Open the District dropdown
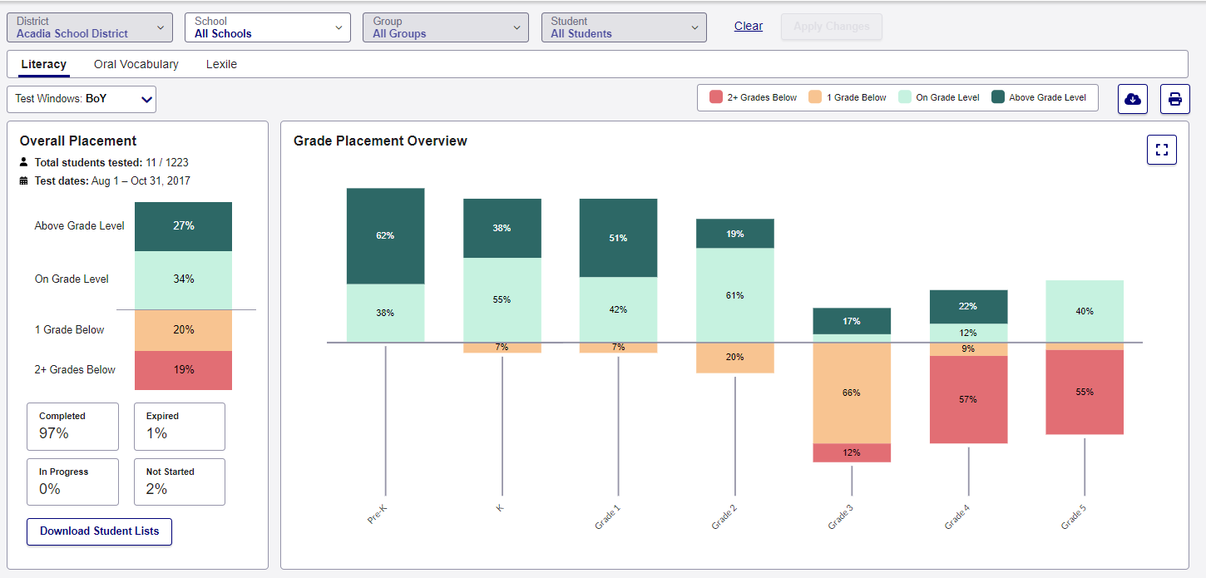The image size is (1206, 578). click(x=89, y=27)
